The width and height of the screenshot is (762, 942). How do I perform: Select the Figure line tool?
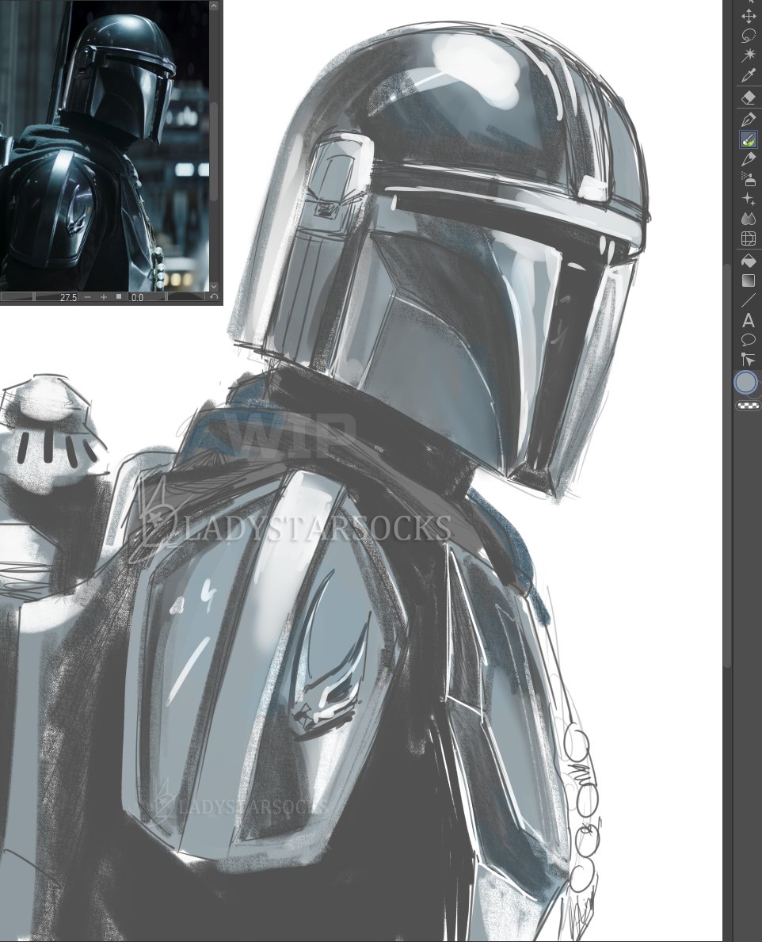click(749, 300)
